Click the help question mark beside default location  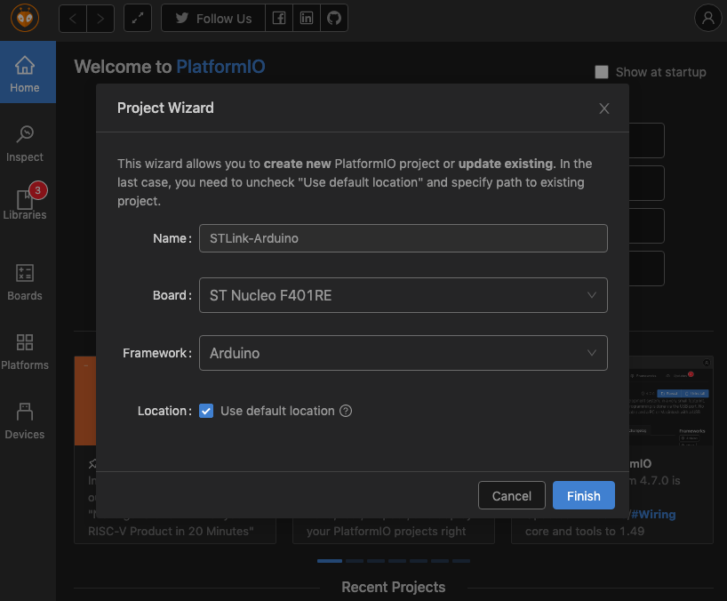346,411
